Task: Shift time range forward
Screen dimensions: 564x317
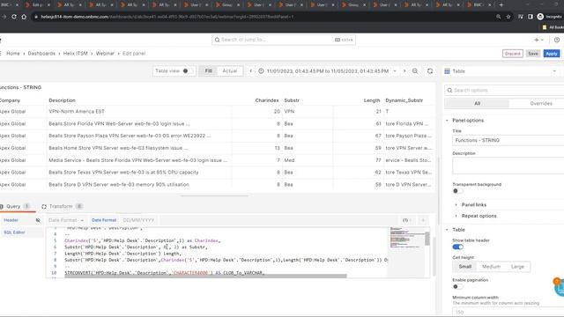Action: [x=404, y=71]
